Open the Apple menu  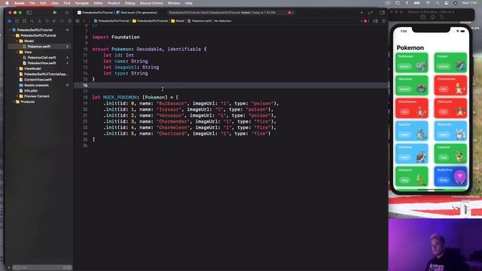click(x=7, y=3)
